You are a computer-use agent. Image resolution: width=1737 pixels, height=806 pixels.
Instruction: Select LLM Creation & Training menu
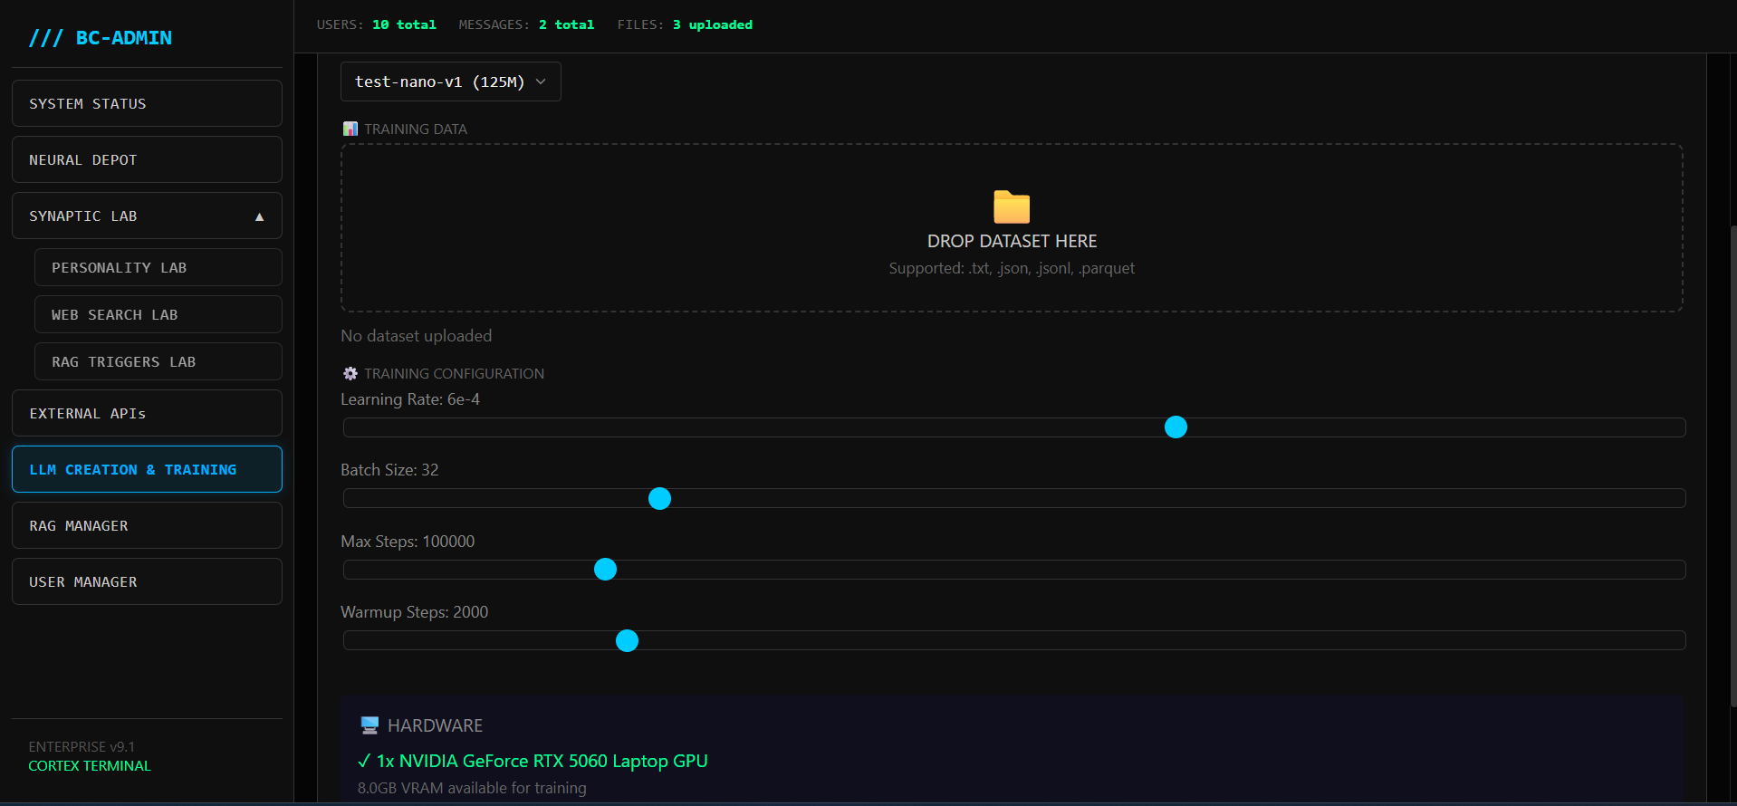147,470
